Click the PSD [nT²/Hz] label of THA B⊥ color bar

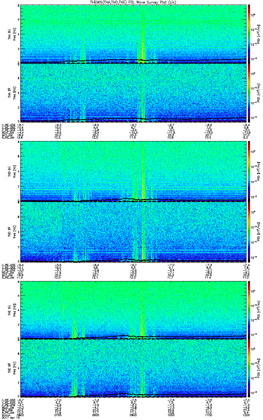point(259,34)
